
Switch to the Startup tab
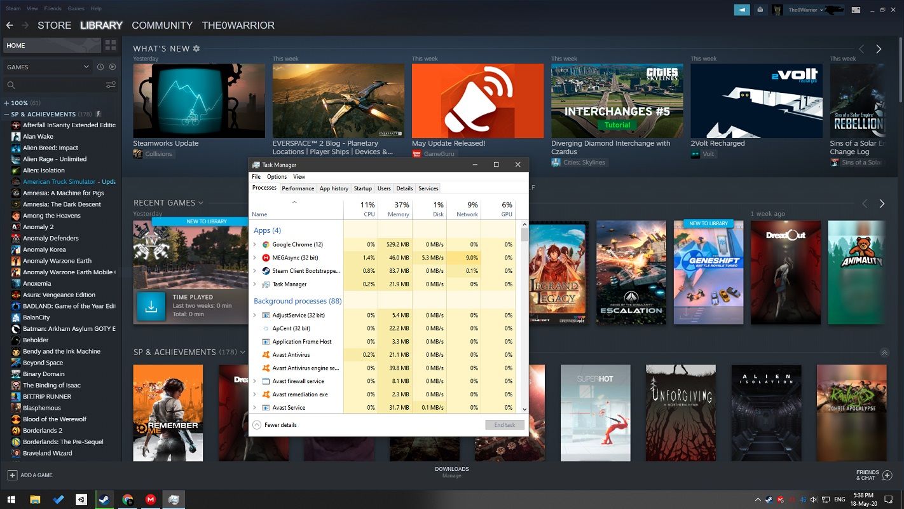point(363,188)
